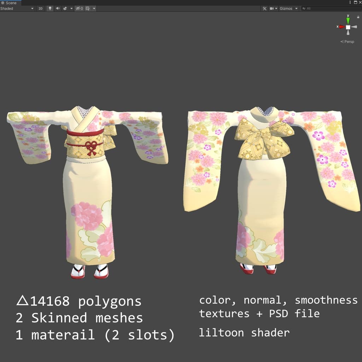This screenshot has width=362, height=362.
Task: Select the front-view kimono model
Action: [x=88, y=192]
